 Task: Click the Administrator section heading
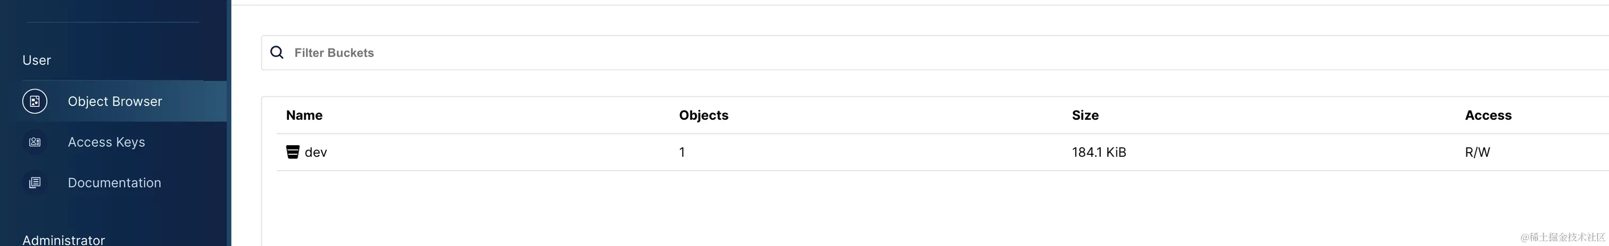coord(64,240)
